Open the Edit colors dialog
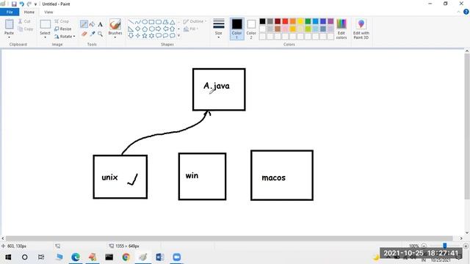The width and height of the screenshot is (470, 264). pos(341,29)
